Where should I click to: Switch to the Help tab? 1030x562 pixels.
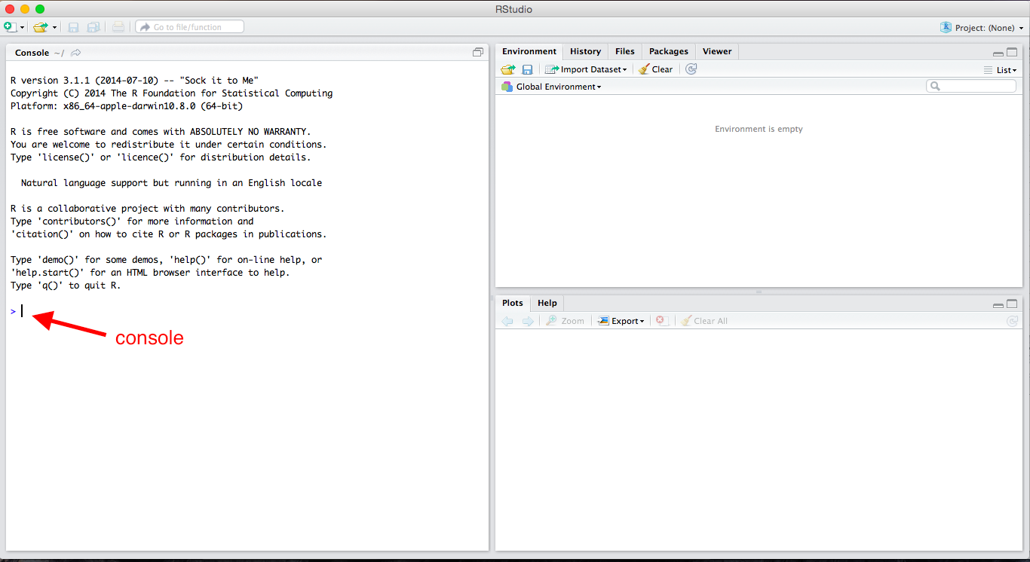[x=547, y=303]
